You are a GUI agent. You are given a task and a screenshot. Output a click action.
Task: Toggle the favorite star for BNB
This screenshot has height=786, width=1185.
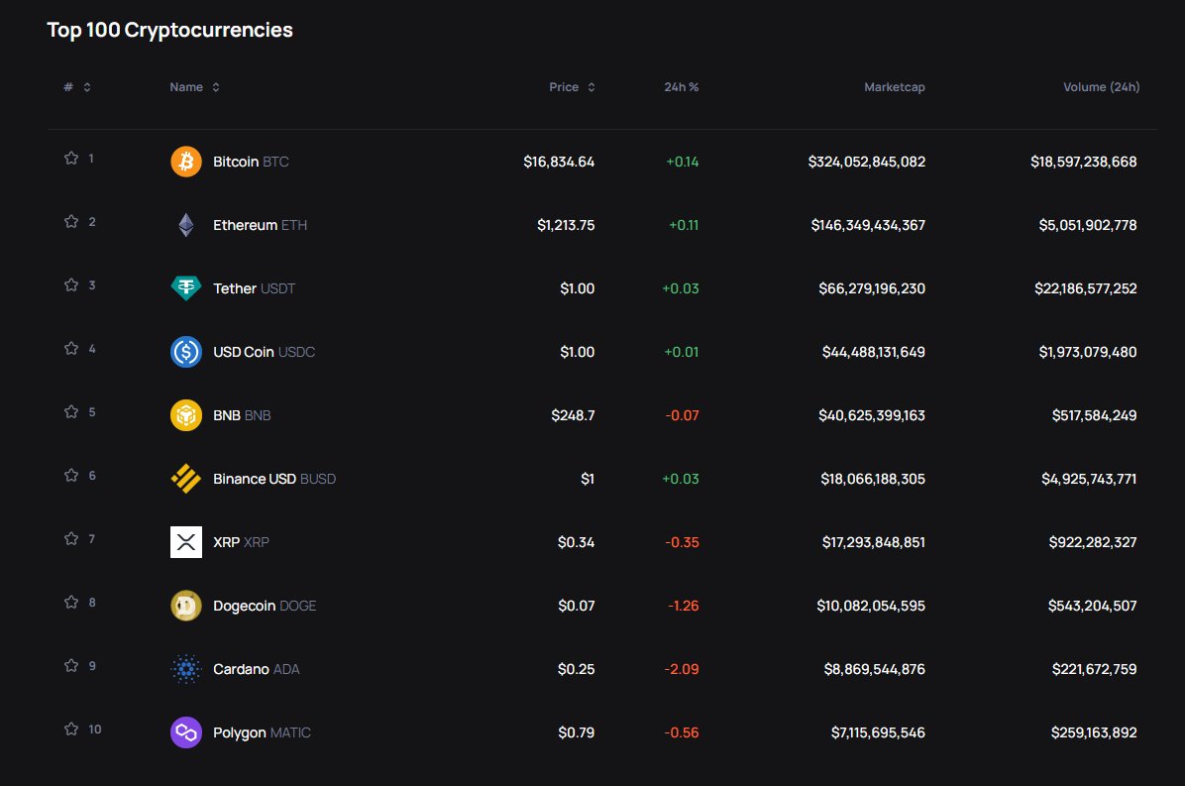[x=71, y=412]
